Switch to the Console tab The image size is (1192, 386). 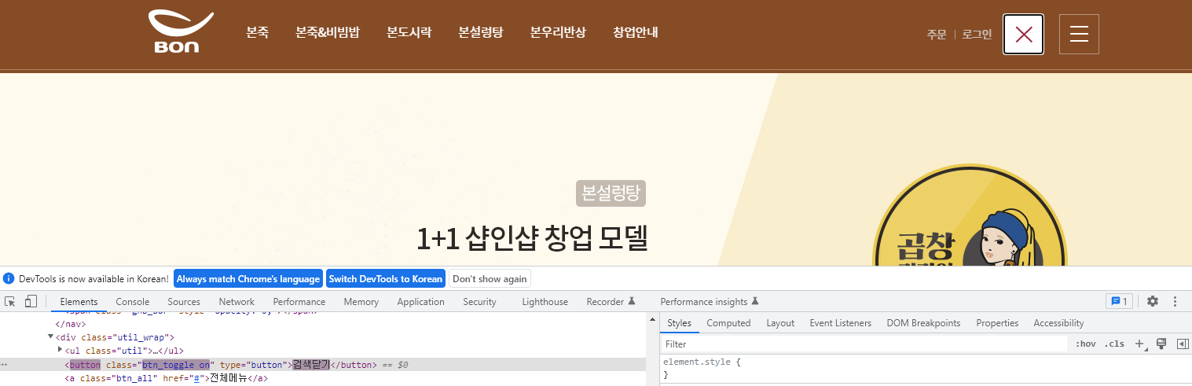(133, 301)
